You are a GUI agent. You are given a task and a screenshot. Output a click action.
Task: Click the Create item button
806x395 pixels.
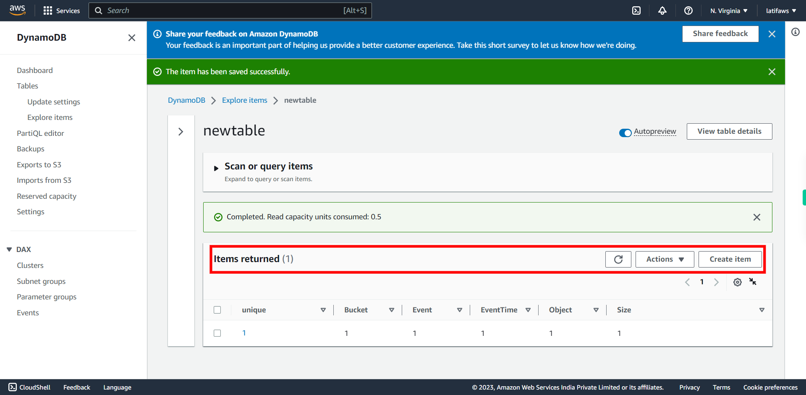pos(730,259)
